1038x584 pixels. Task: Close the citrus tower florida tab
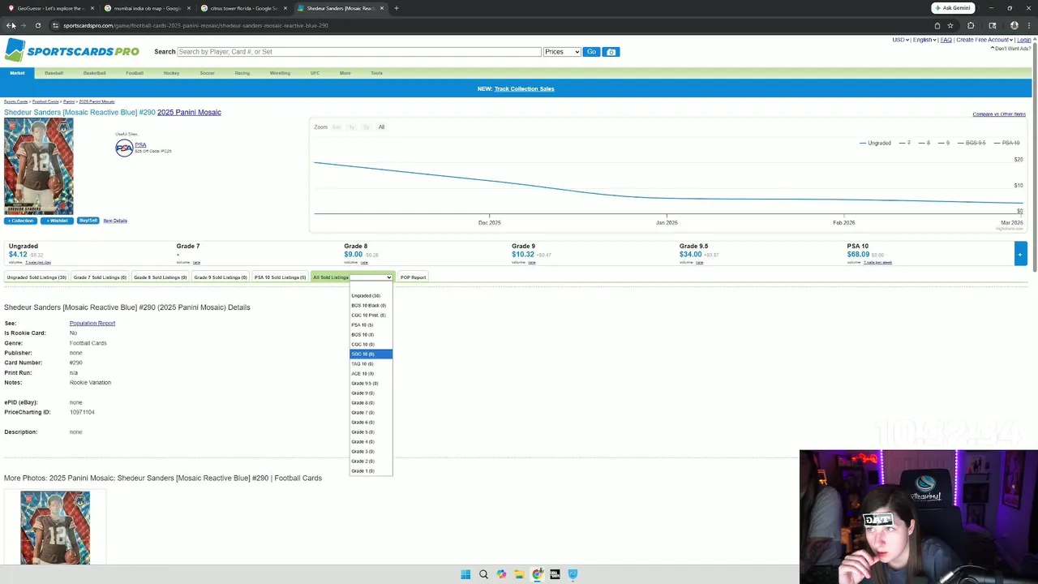coord(285,8)
